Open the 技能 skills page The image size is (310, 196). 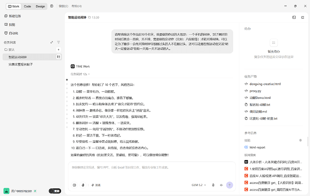pyautogui.click(x=10, y=25)
